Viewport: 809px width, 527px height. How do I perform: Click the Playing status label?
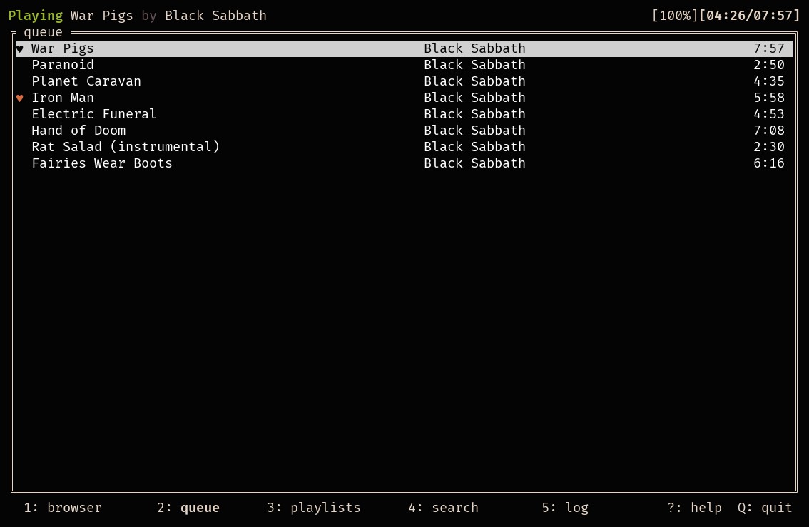[x=35, y=16]
